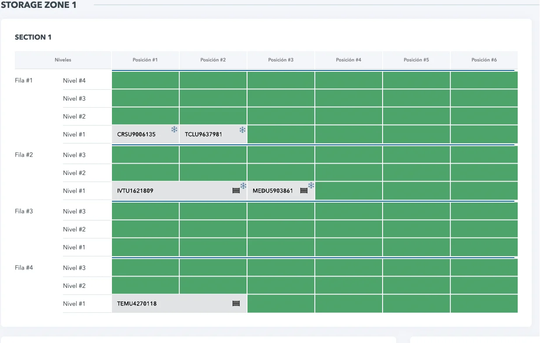540x343 pixels.
Task: Click the snowflake icon on MEDU5903861
Action: tap(311, 186)
